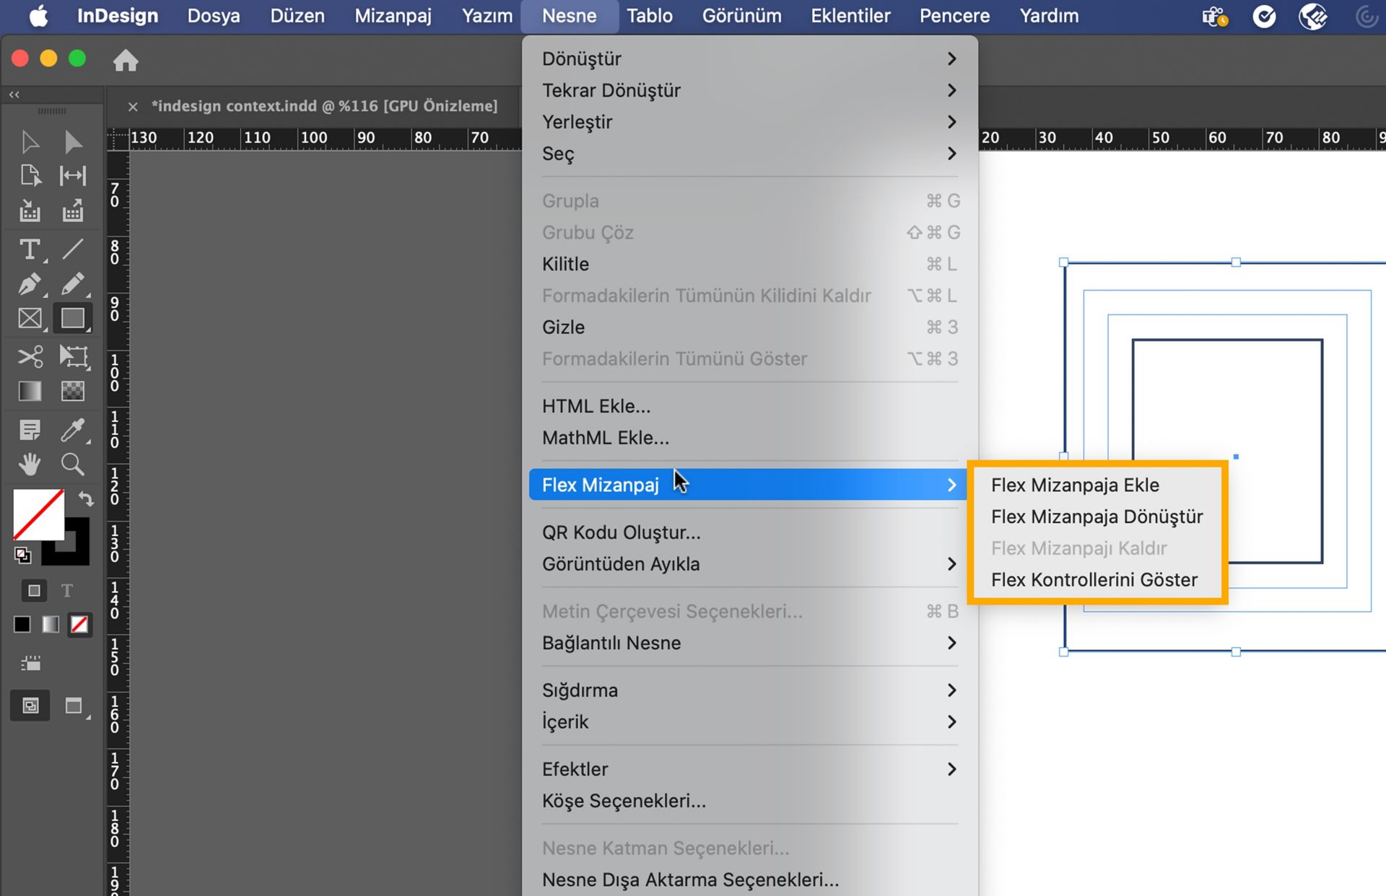
Task: Swap fill and stroke arrows
Action: pos(86,498)
